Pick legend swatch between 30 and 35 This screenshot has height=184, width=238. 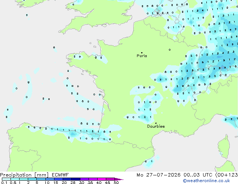(84, 179)
